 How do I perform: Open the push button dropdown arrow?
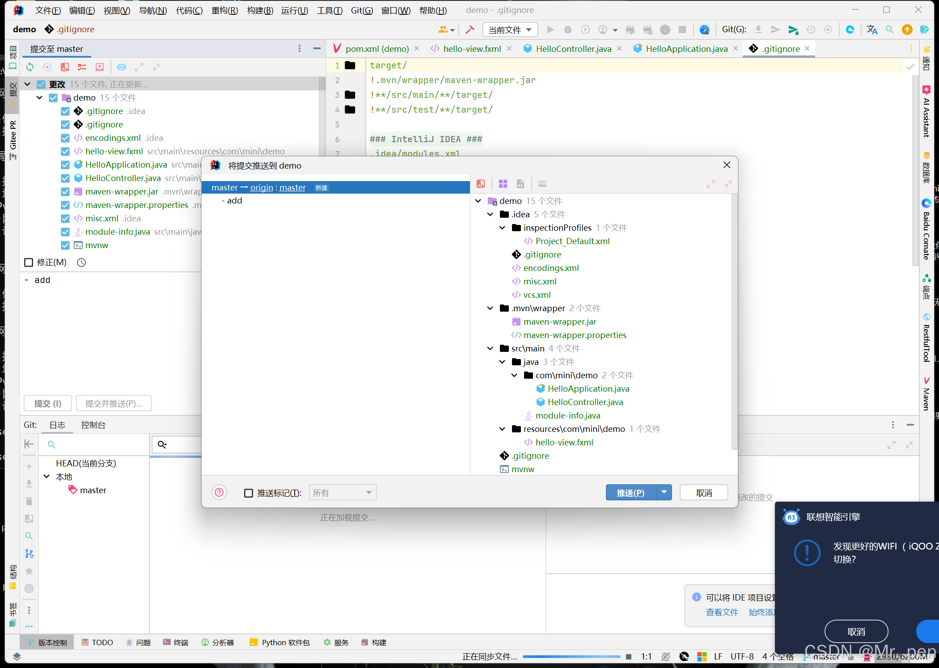[x=664, y=492]
